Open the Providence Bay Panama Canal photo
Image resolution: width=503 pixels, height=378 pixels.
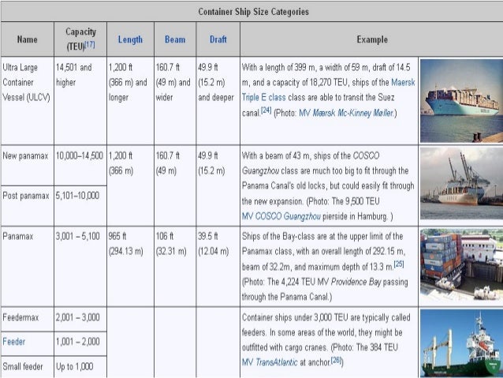point(461,264)
